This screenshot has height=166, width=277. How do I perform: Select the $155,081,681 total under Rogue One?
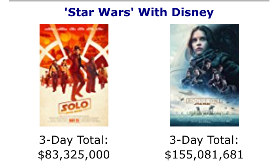coord(204,155)
